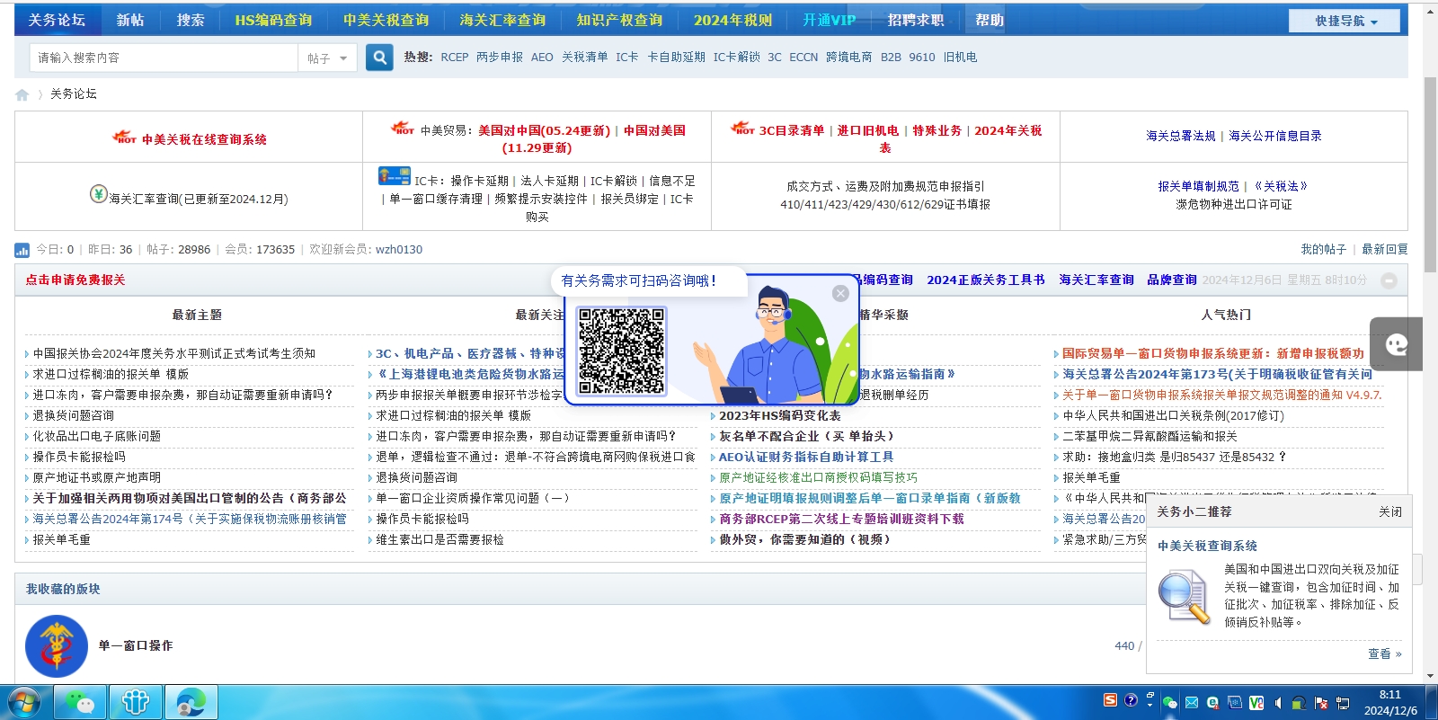Image resolution: width=1438 pixels, height=720 pixels.
Task: Open the 开通VIP nav tab
Action: click(829, 20)
